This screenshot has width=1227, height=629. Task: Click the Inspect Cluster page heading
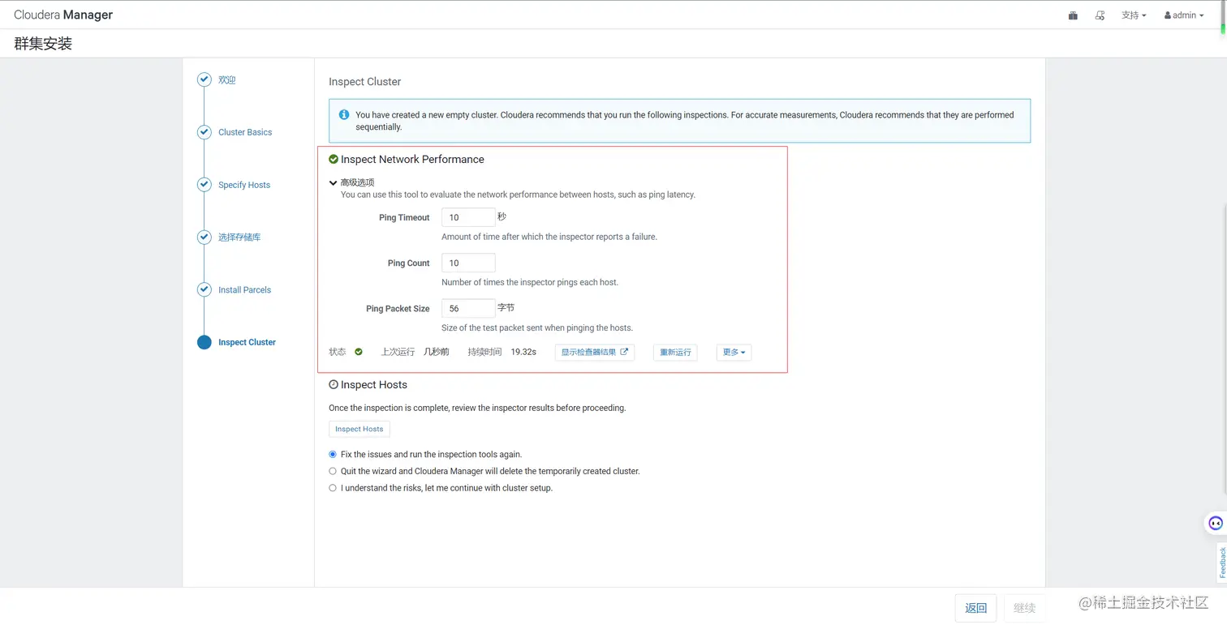pyautogui.click(x=365, y=82)
